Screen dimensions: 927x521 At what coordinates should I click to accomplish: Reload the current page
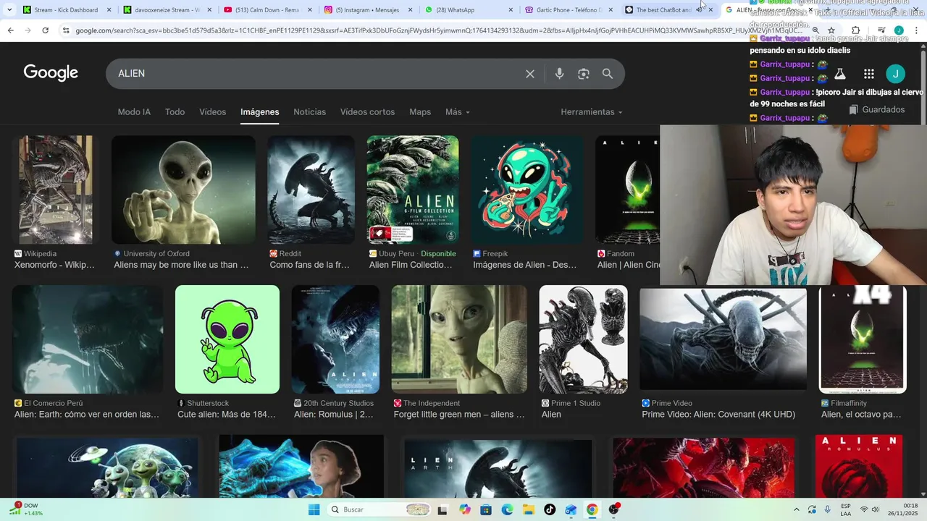(x=45, y=30)
